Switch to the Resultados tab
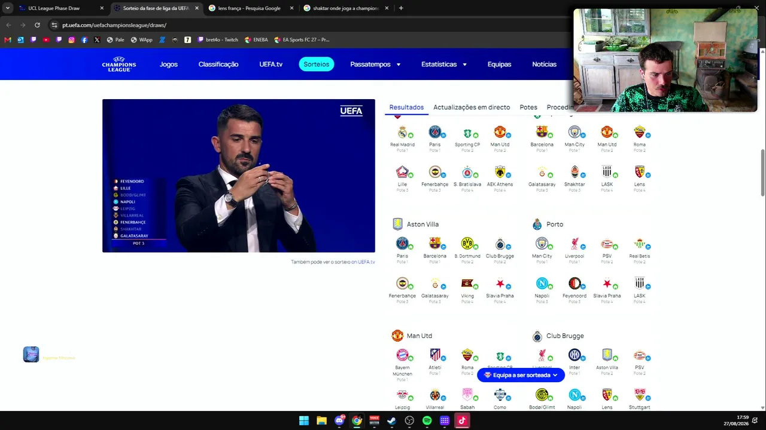The image size is (766, 430). [406, 107]
